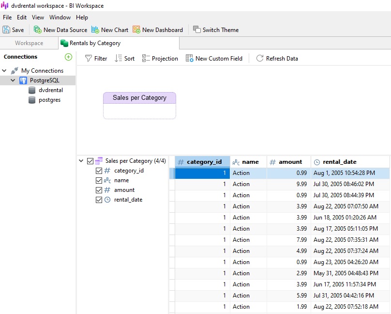Uncheck the rental_date field checkbox
Screen dimensions: 391x314
tap(99, 200)
